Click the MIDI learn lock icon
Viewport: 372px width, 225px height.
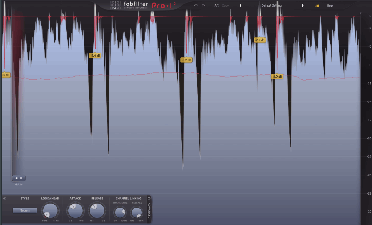pos(317,5)
